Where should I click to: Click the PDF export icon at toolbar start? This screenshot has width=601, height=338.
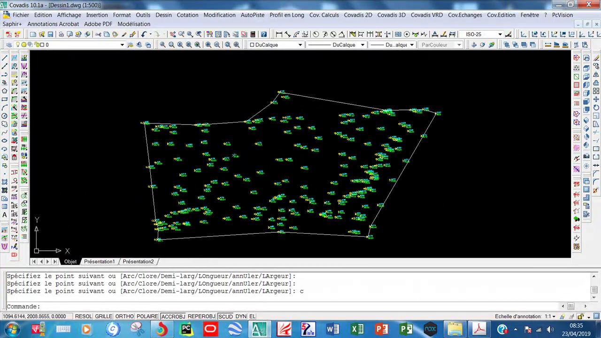tap(9, 34)
